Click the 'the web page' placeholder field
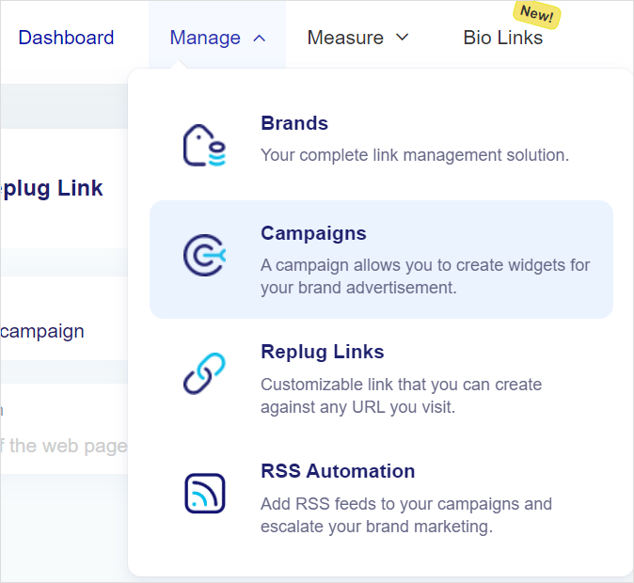This screenshot has height=583, width=634. click(64, 446)
